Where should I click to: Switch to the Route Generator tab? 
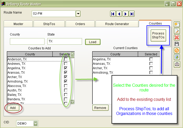coord(117,24)
